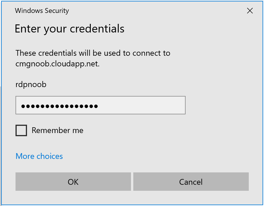Click the word Security in title bar

click(57, 11)
